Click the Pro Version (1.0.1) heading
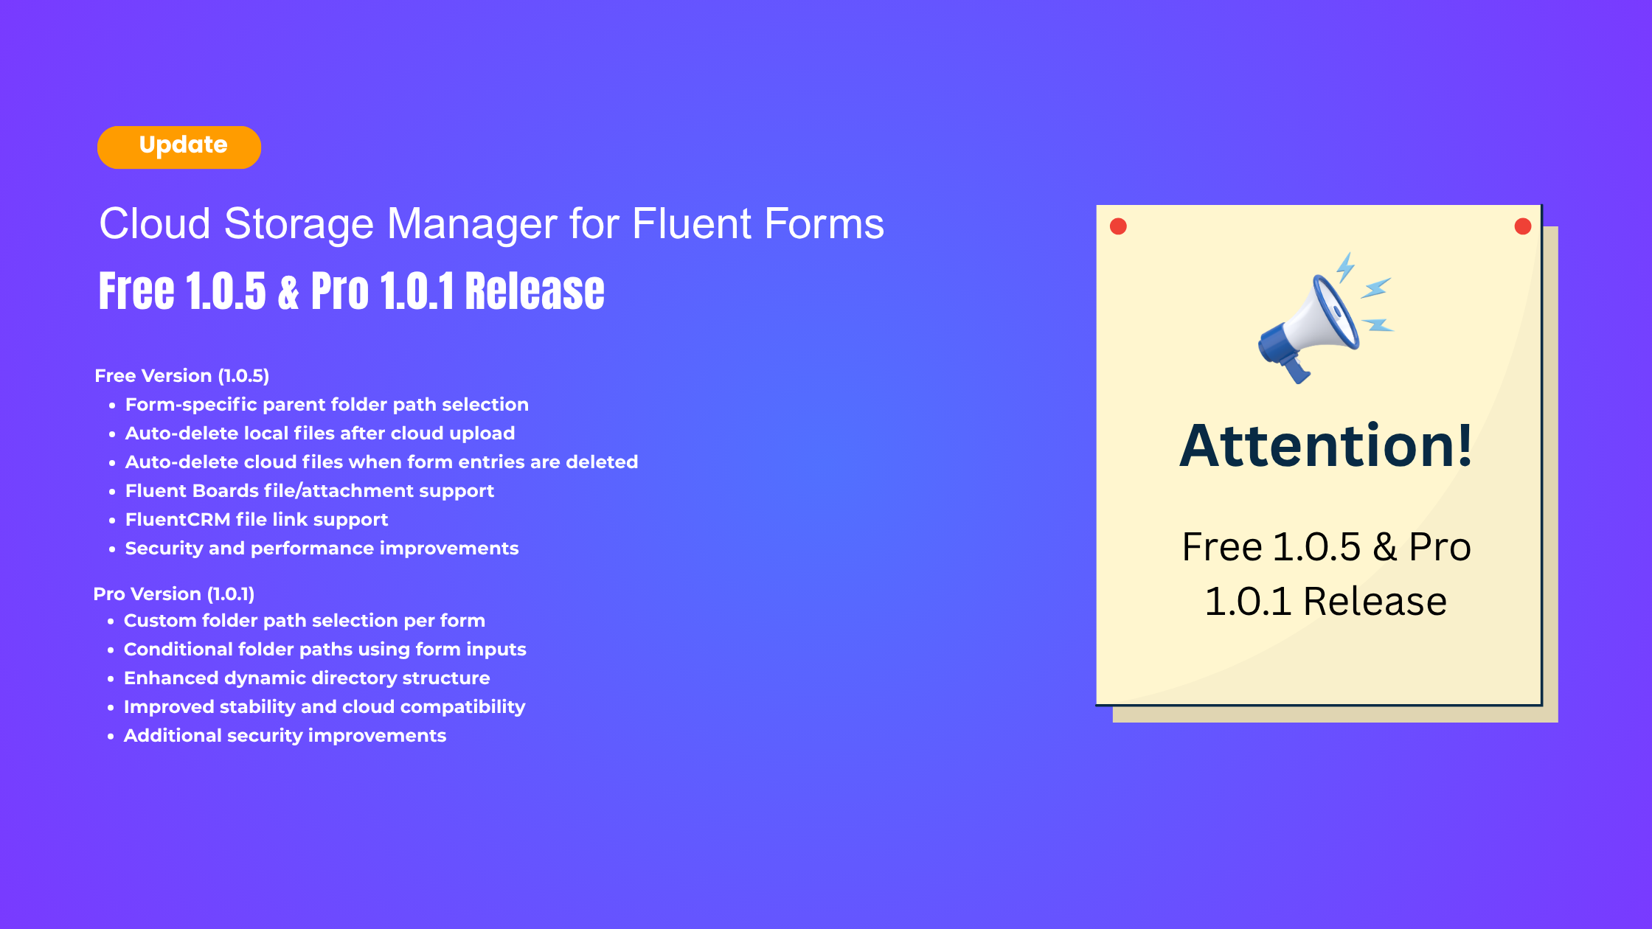This screenshot has height=929, width=1652. tap(174, 594)
